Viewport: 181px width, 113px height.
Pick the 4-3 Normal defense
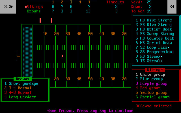click(18, 92)
